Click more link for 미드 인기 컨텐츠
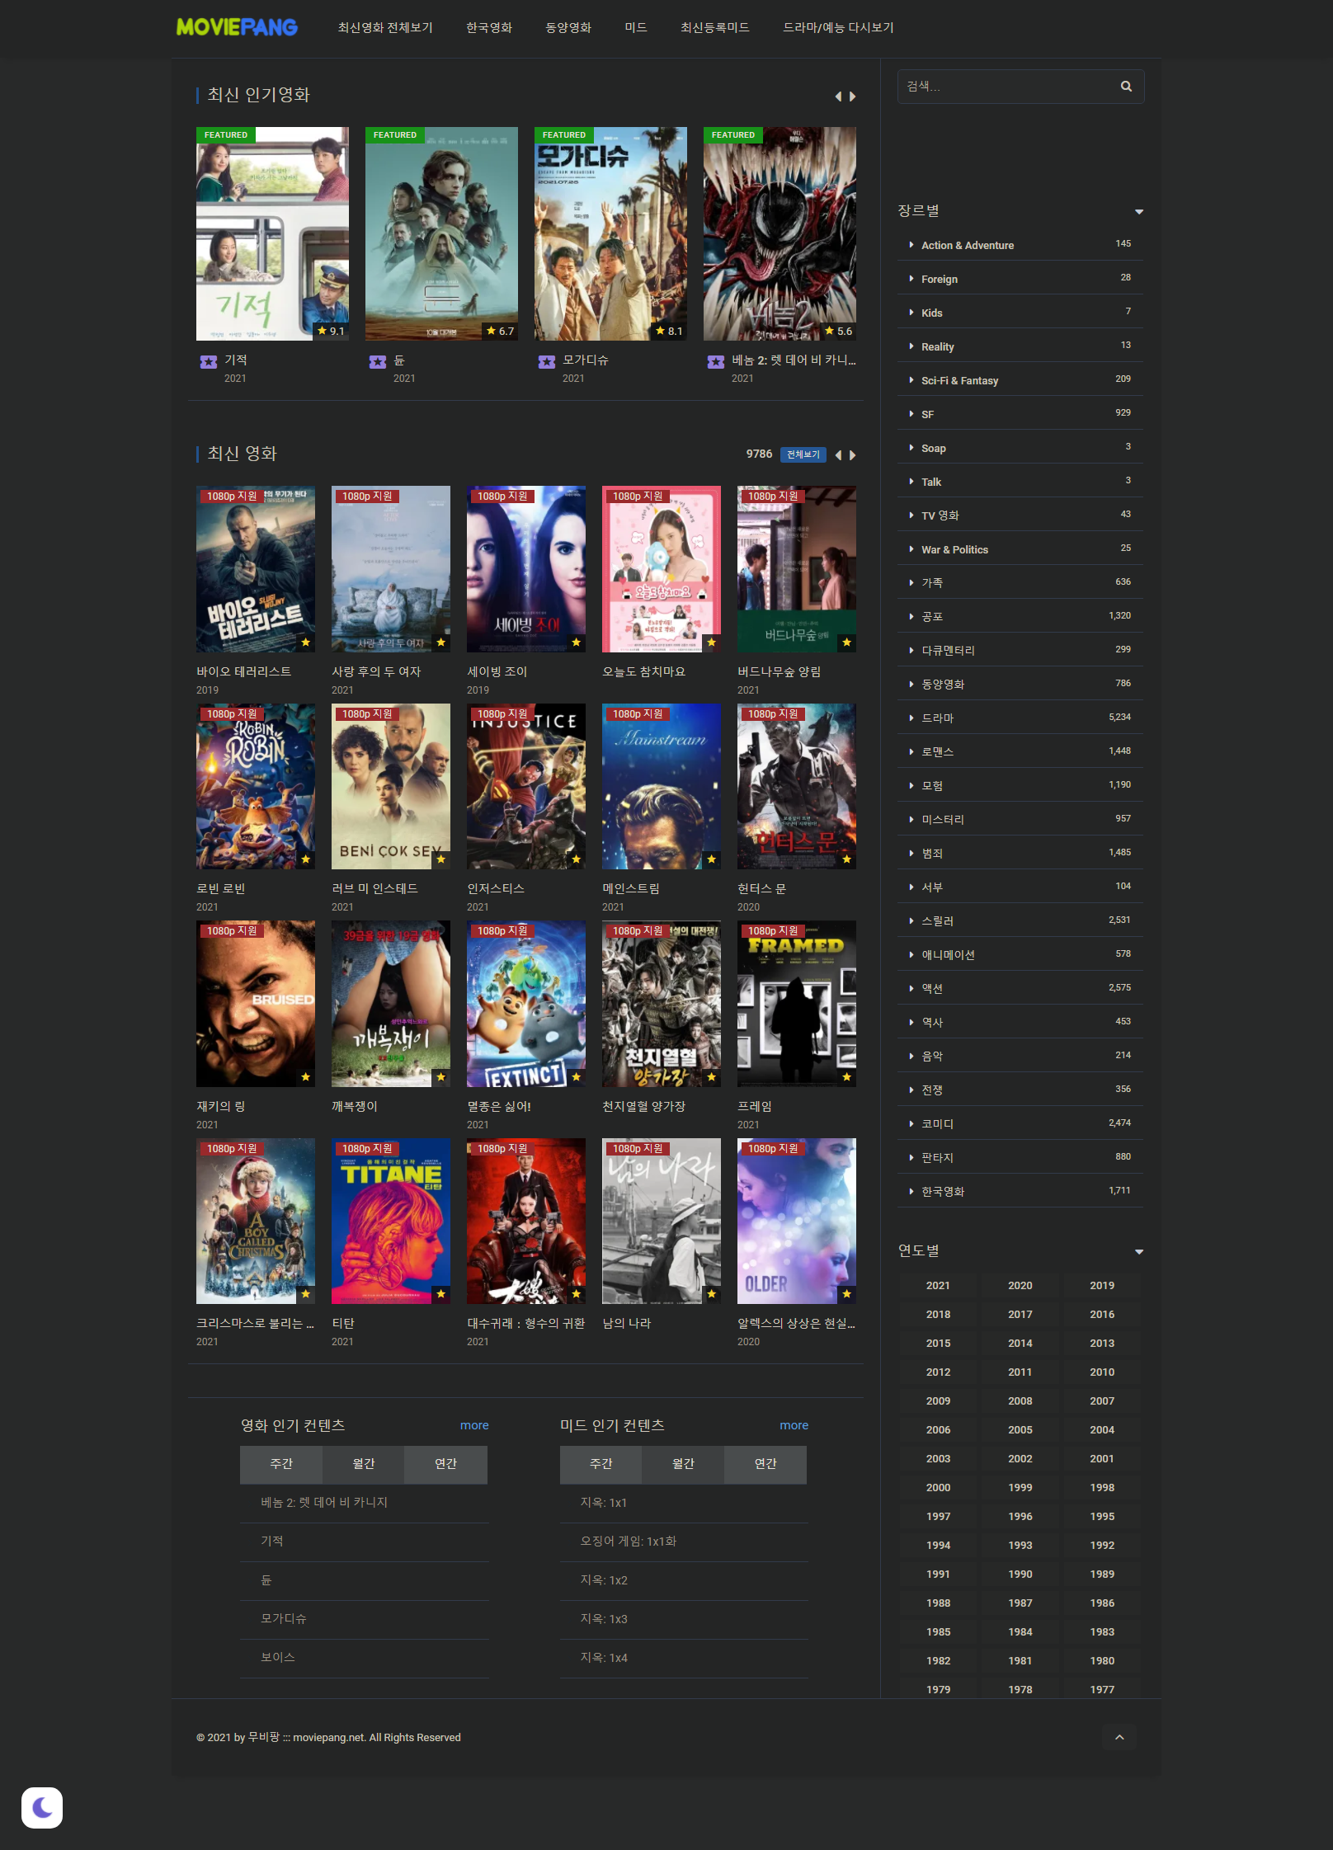This screenshot has width=1333, height=1850. point(794,1425)
